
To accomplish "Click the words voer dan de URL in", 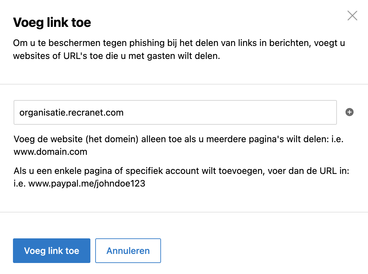I will pos(308,171).
